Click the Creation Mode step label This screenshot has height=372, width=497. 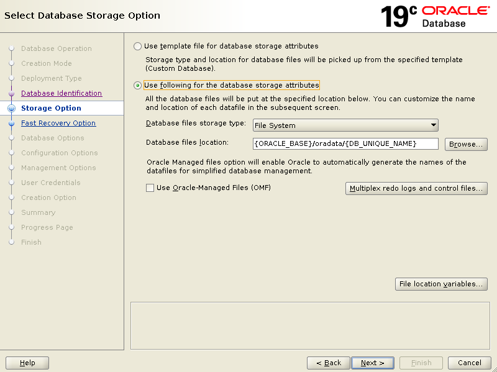point(46,63)
